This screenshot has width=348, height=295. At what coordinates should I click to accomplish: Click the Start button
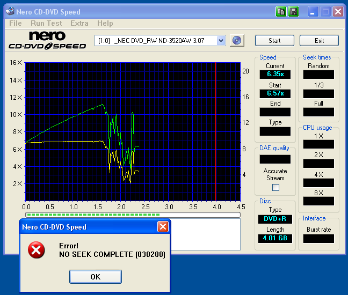pyautogui.click(x=274, y=41)
